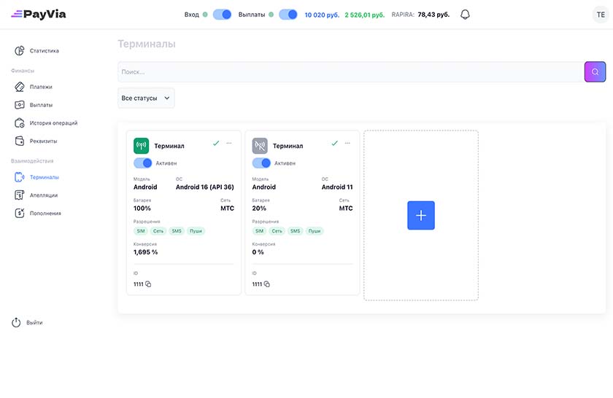
Task: Open three-dot menu on Android 11 terminal
Action: (348, 144)
